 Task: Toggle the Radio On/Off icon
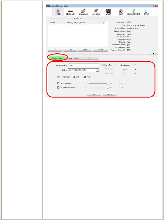[134, 11]
